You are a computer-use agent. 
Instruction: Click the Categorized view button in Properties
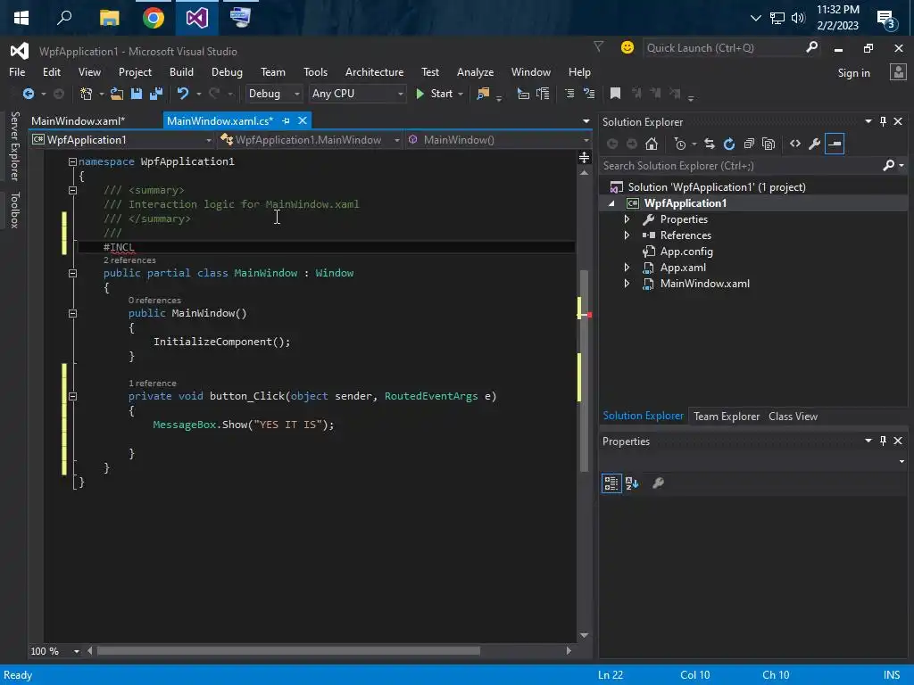pyautogui.click(x=611, y=483)
